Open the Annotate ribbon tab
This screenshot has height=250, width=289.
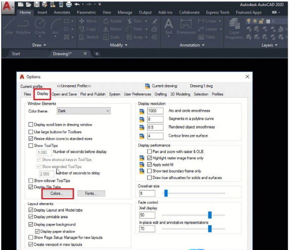62,12
